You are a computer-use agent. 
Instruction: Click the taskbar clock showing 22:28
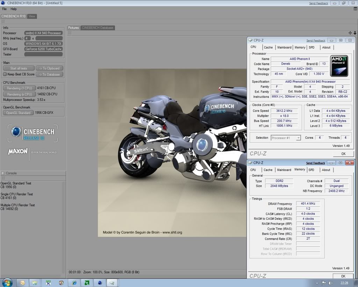click(x=344, y=283)
